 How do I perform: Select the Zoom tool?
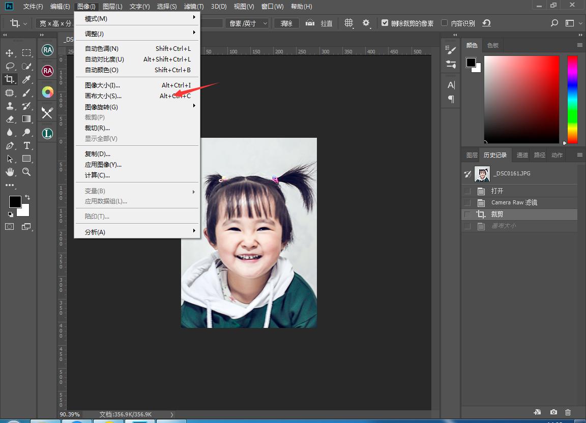pyautogui.click(x=26, y=172)
